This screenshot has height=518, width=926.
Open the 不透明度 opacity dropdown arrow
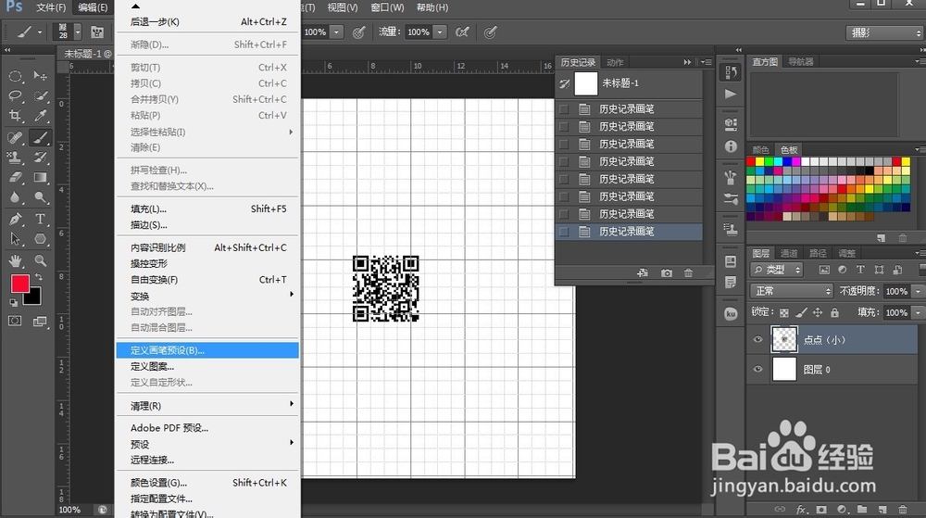click(x=917, y=291)
